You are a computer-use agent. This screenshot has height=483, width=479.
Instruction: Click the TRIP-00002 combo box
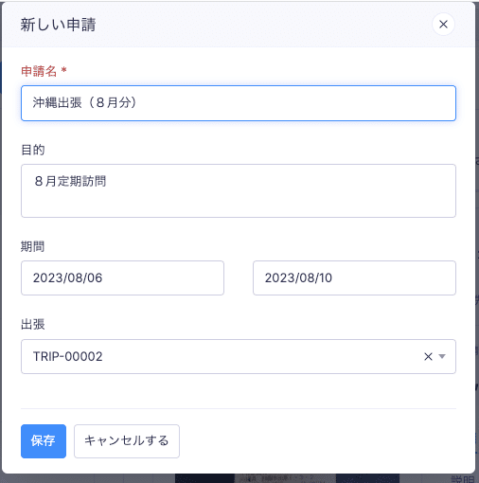[x=239, y=356]
